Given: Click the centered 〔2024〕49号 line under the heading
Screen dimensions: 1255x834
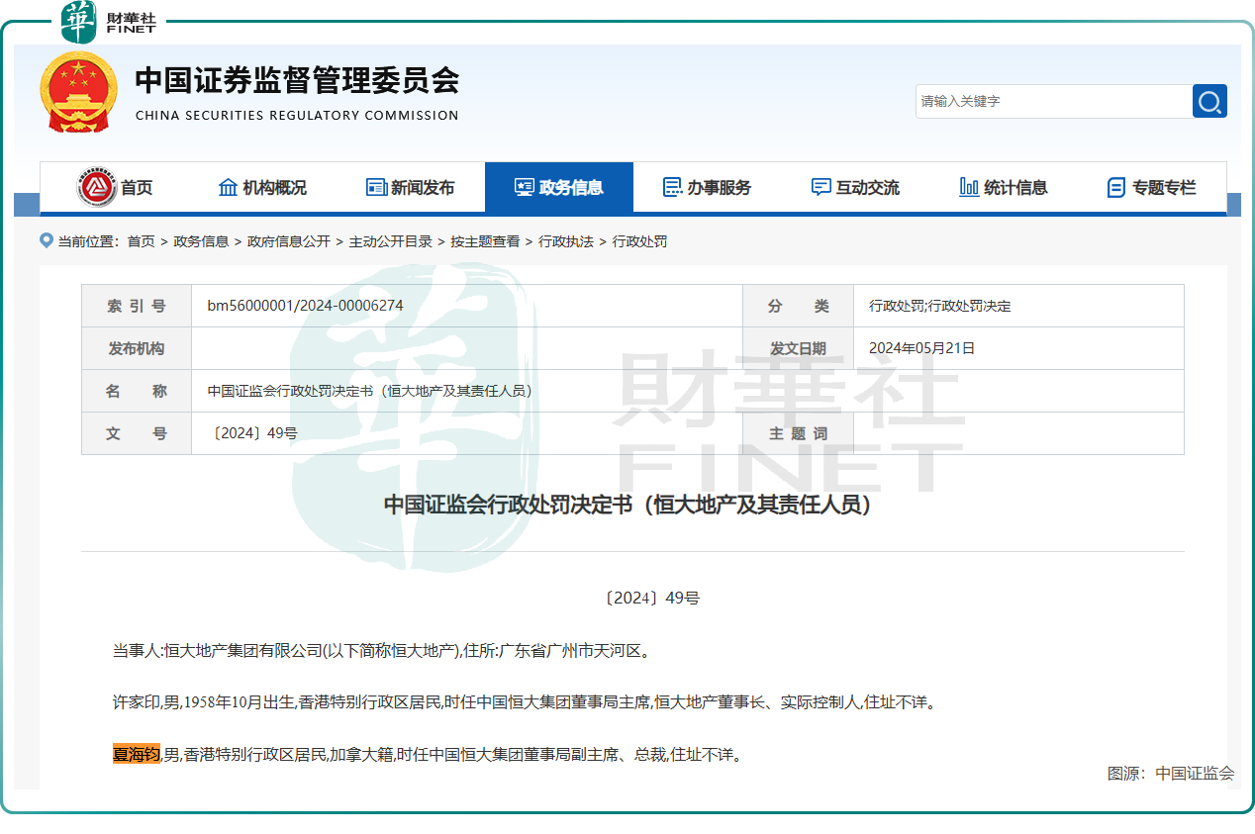Looking at the screenshot, I should click(650, 599).
